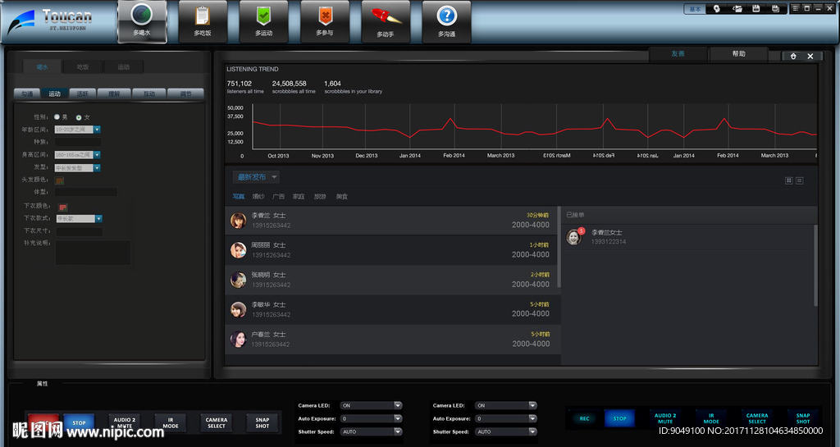The image size is (840, 447).
Task: Switch to the 喝水 tab
Action: coord(43,67)
